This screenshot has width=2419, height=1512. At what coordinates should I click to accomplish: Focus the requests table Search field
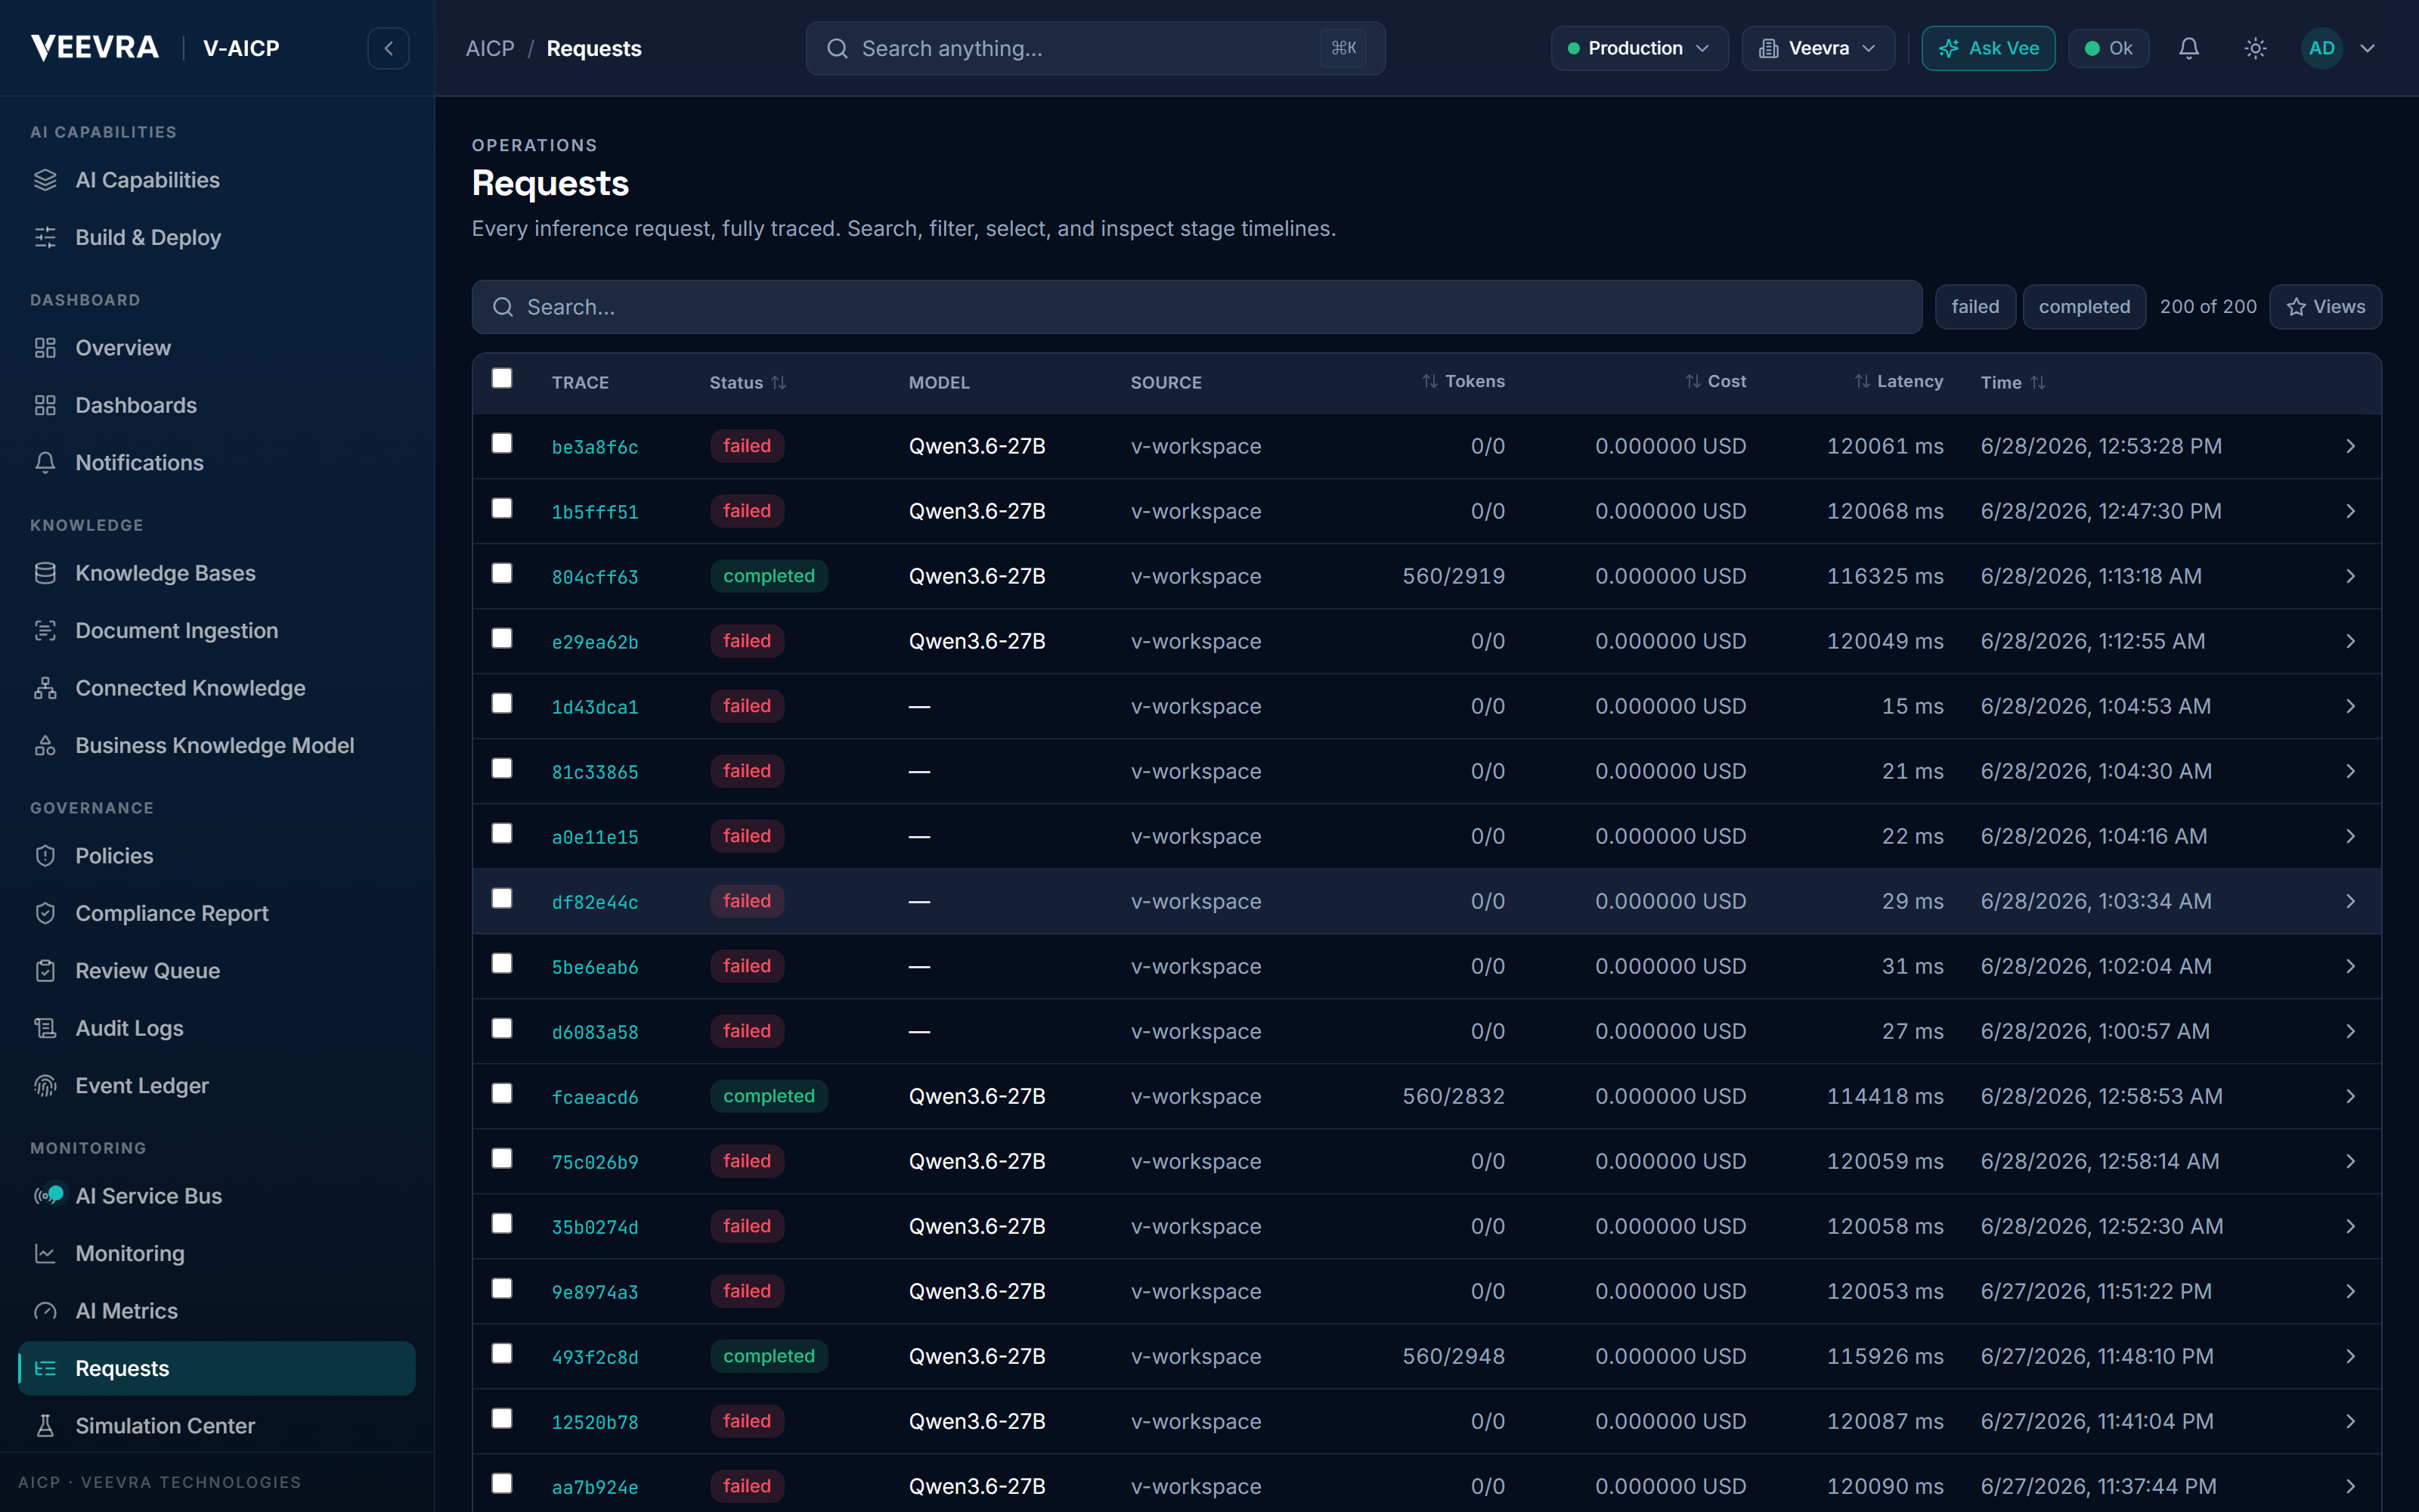[x=1197, y=307]
